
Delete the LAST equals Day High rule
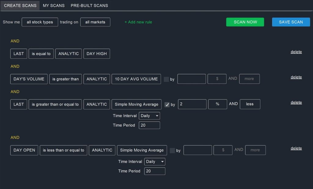tap(296, 52)
